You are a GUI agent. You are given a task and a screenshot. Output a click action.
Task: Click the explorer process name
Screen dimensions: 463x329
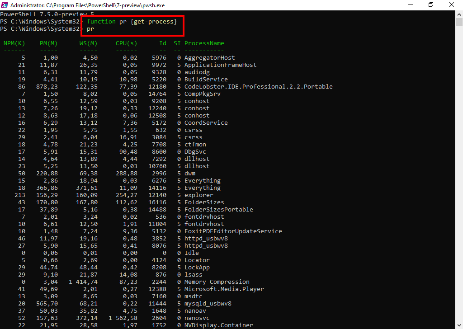coord(198,195)
